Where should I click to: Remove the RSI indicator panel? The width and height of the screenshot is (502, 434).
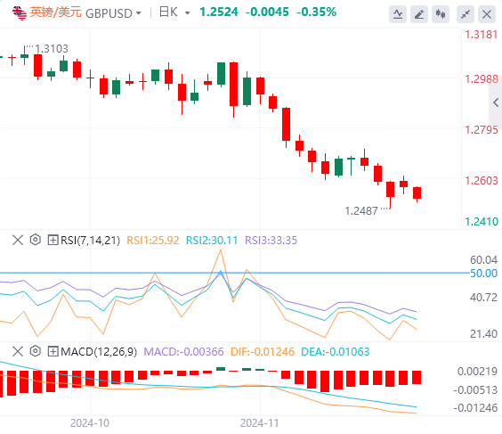tap(18, 240)
